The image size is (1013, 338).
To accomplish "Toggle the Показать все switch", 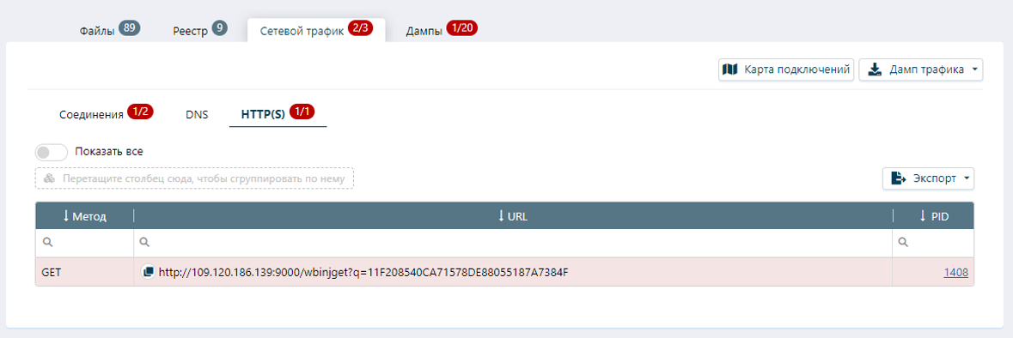I will point(52,152).
